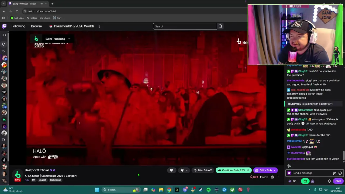Click the Twitch home logo
345x194 pixels.
click(4, 26)
